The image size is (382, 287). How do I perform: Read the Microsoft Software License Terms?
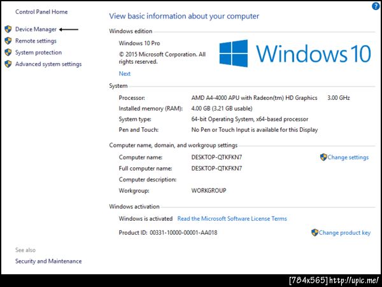pos(232,219)
